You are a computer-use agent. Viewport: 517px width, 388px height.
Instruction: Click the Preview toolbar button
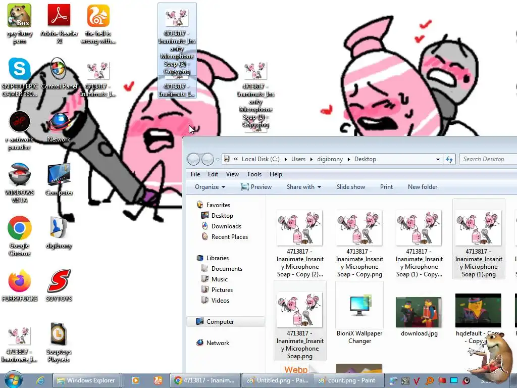[256, 187]
